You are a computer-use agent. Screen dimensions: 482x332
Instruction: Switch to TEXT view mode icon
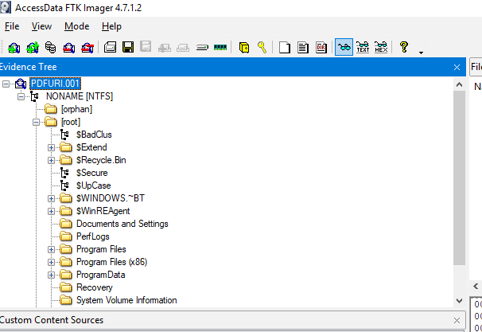363,48
